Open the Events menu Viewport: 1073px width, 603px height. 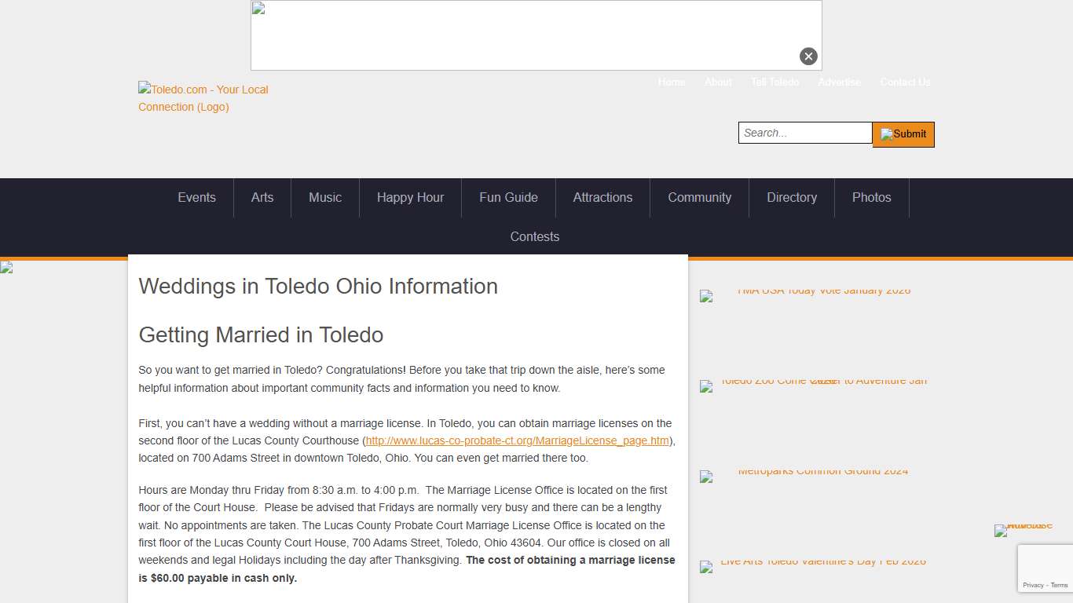[x=196, y=198]
